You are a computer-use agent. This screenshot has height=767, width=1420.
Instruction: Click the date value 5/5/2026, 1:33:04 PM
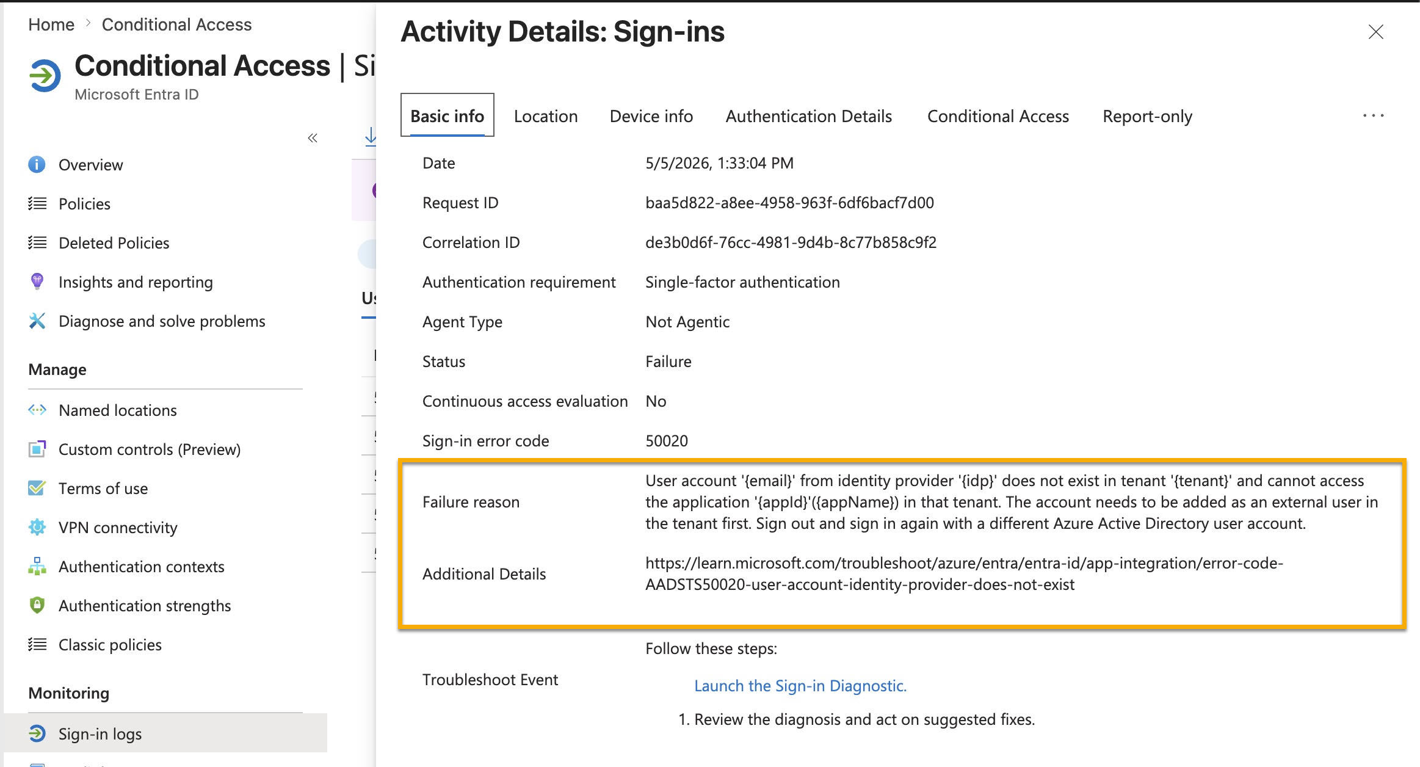[719, 163]
